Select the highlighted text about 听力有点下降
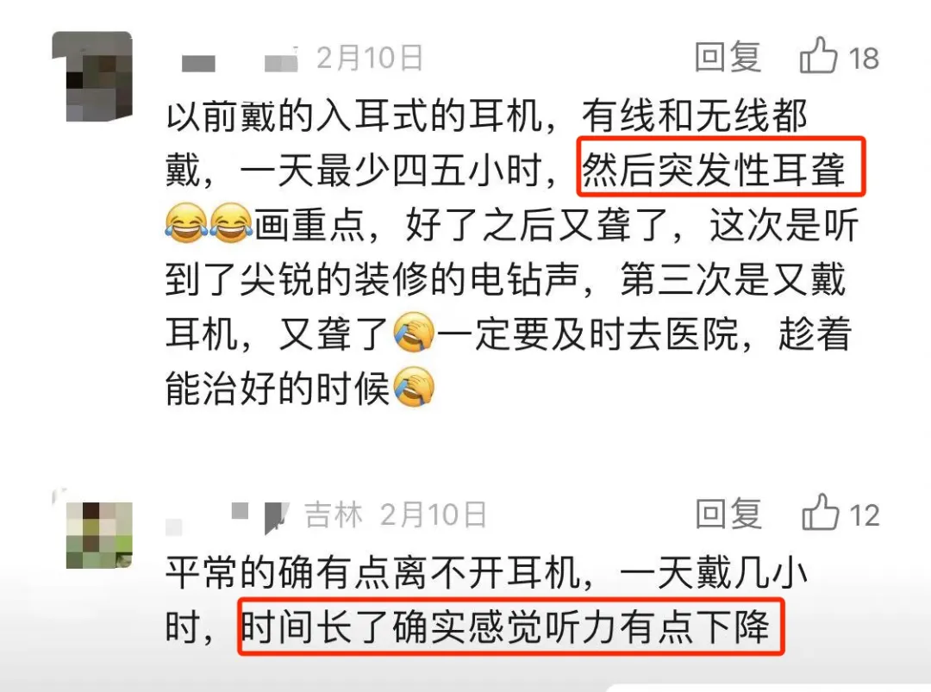This screenshot has width=931, height=692. tap(511, 627)
